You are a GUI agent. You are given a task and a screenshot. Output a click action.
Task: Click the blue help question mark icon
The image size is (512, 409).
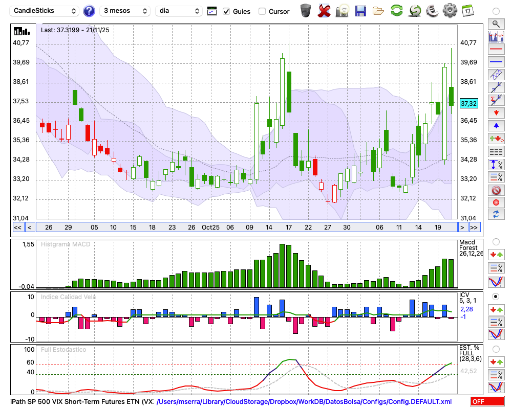89,11
